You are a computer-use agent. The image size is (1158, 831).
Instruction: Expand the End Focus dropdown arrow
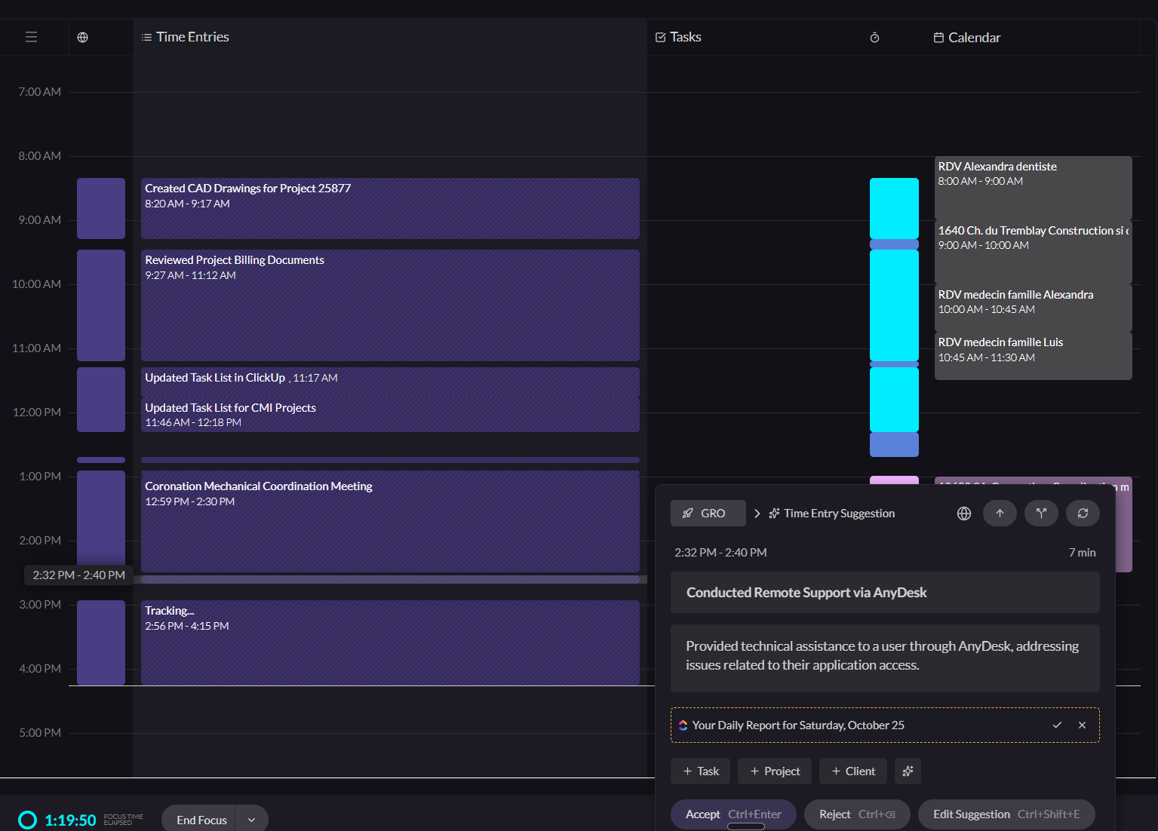(x=252, y=820)
